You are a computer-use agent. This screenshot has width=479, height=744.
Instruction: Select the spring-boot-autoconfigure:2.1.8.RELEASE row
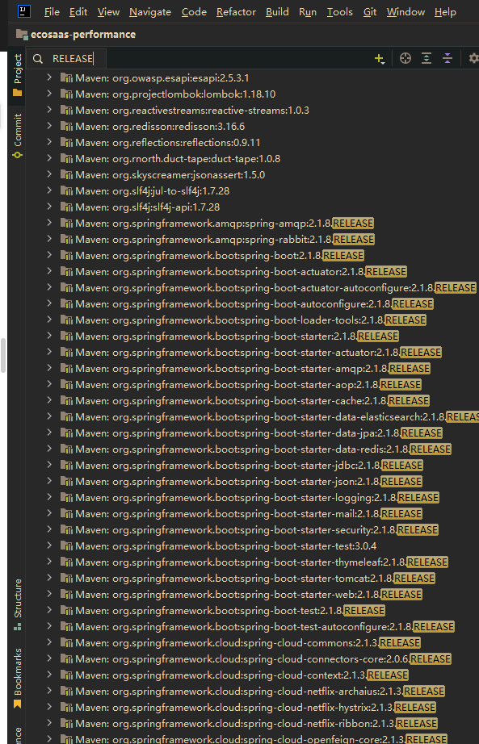pos(252,303)
